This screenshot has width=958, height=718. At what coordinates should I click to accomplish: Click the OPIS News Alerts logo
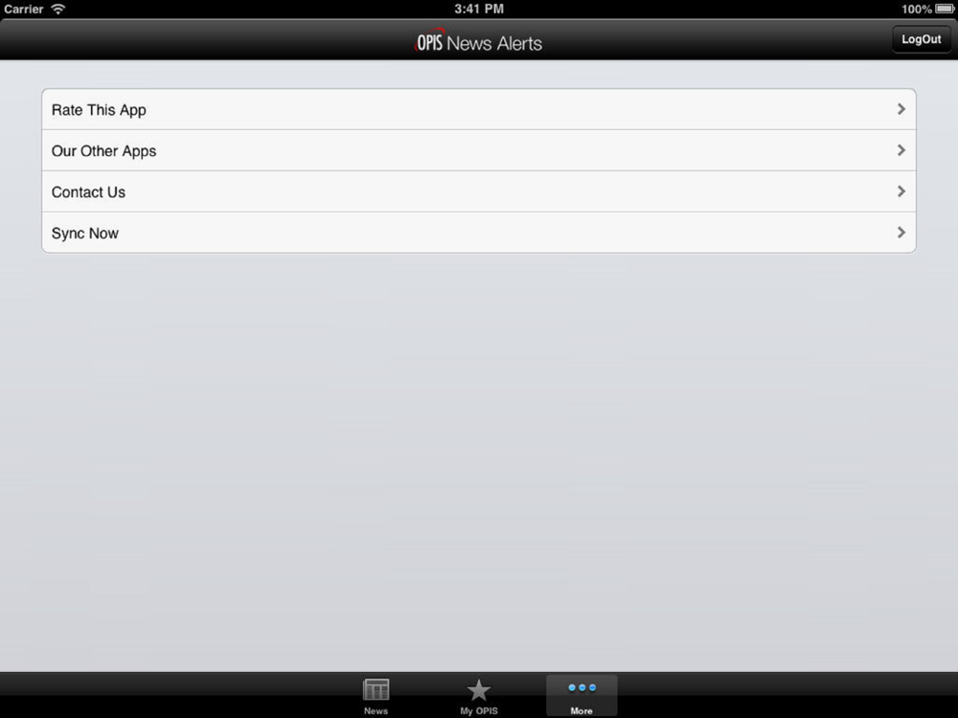tap(478, 42)
